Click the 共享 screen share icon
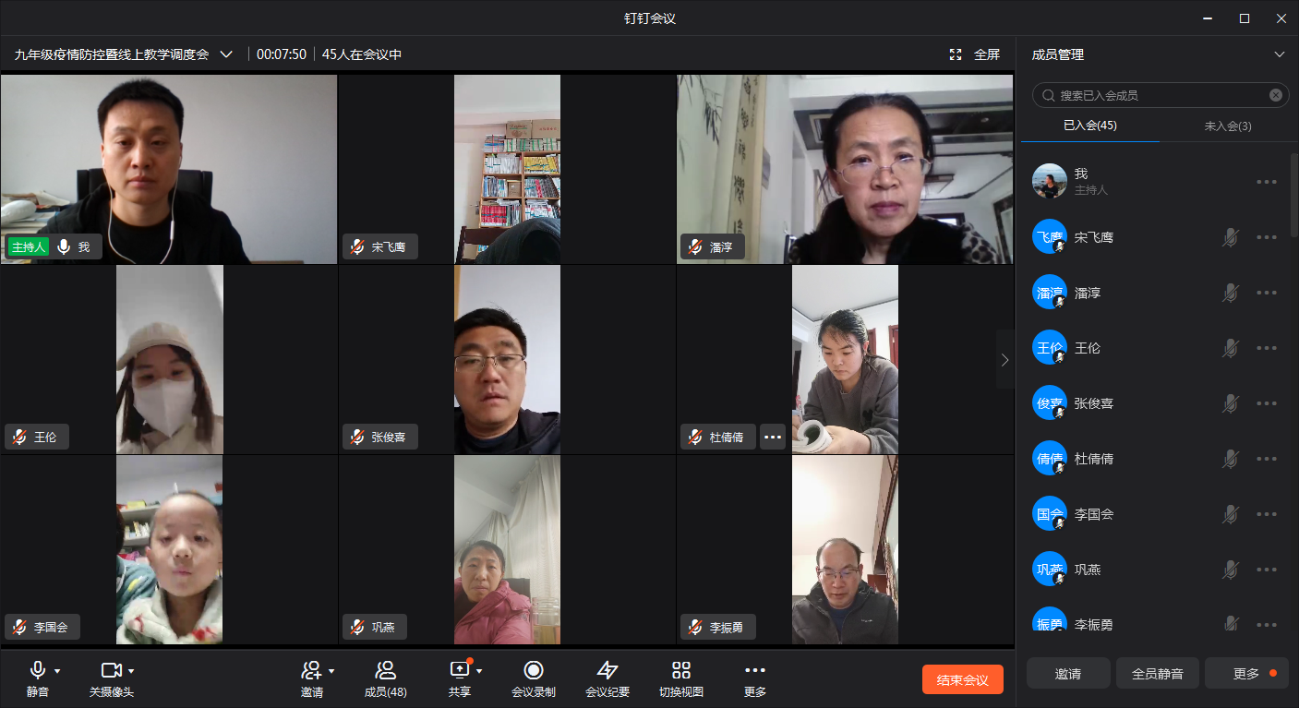1299x708 pixels. click(x=459, y=670)
